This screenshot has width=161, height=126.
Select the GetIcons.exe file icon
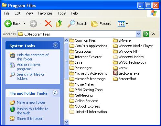click(x=115, y=73)
